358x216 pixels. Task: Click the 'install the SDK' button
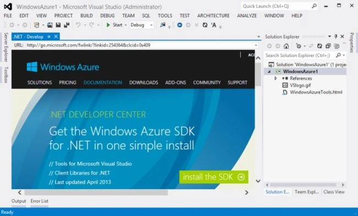tap(214, 177)
